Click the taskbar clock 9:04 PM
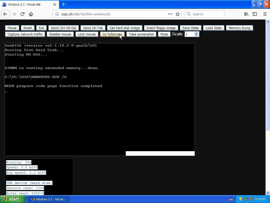 260,199
